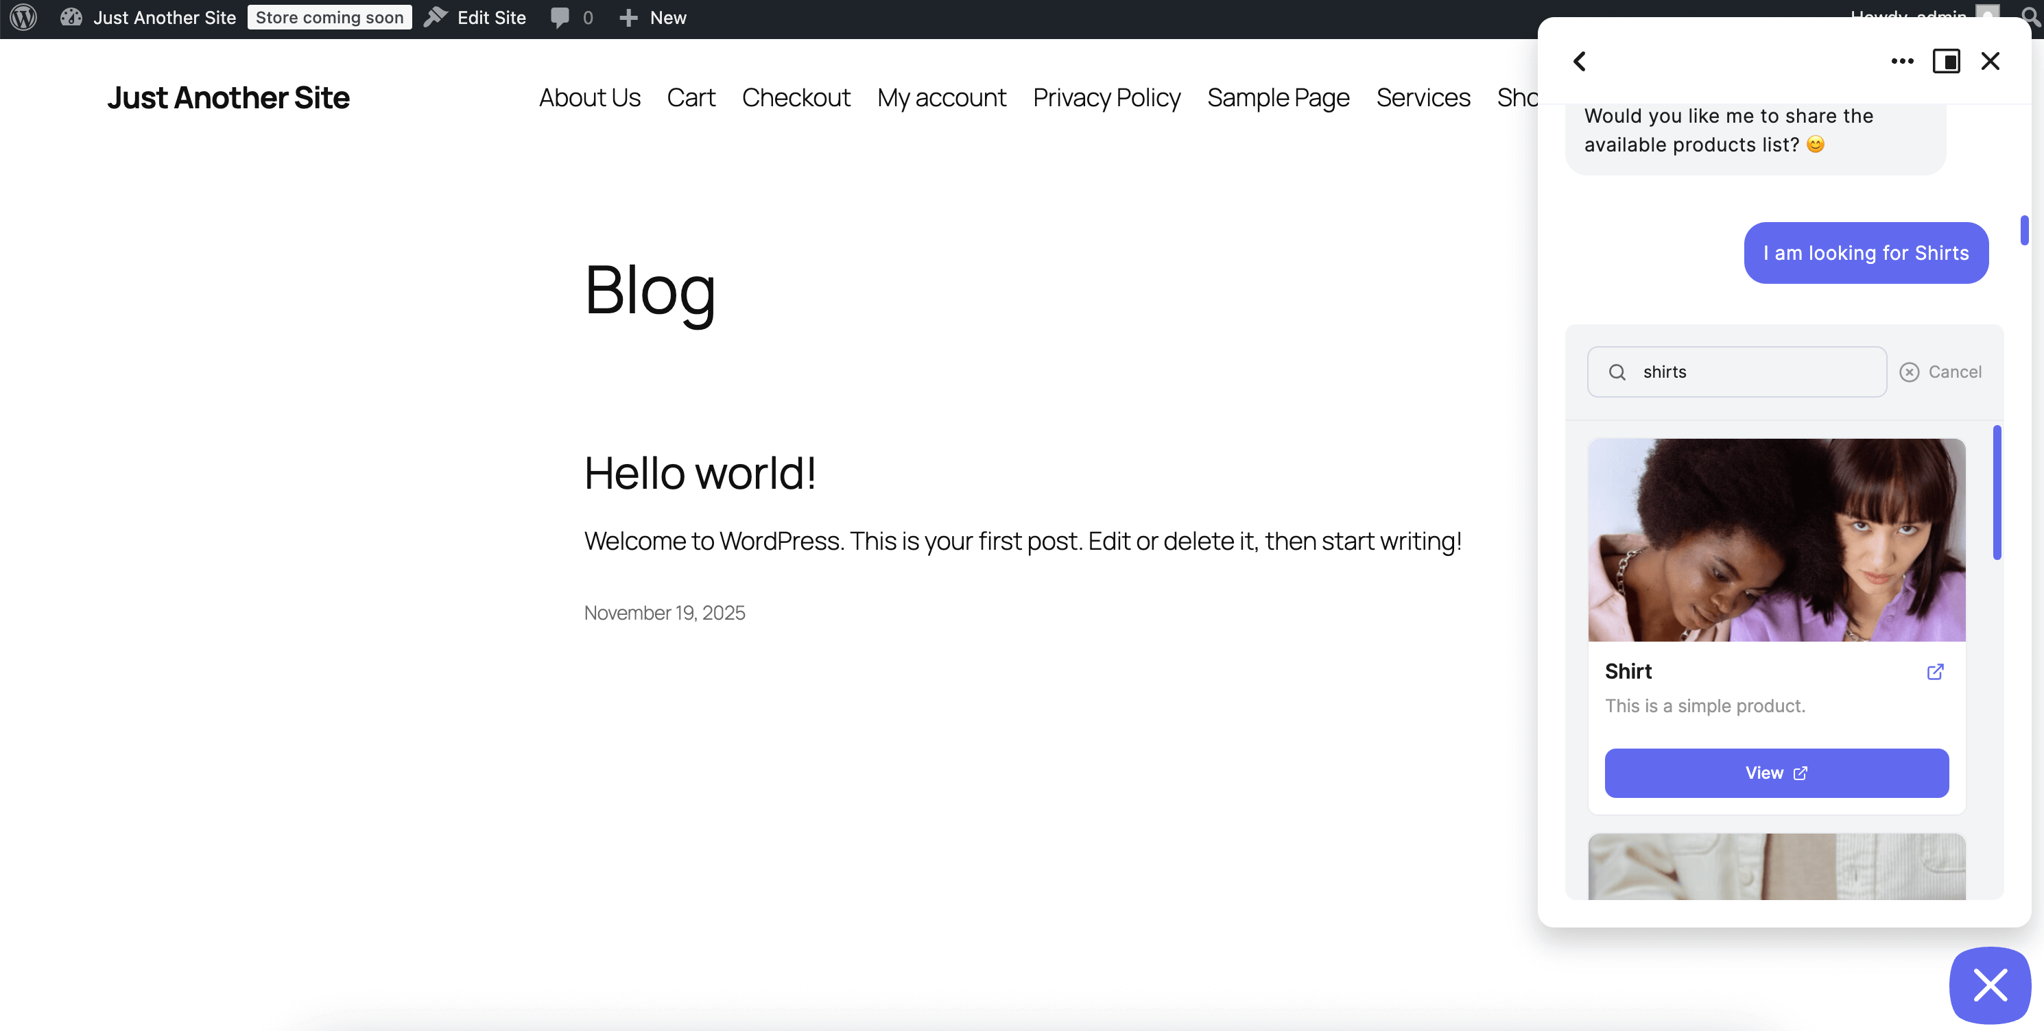Open the site dashboard gauge icon
The image size is (2044, 1031).
71,17
